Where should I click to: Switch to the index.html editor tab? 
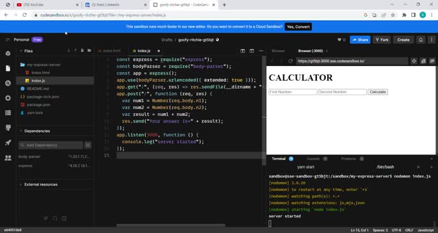pyautogui.click(x=109, y=50)
